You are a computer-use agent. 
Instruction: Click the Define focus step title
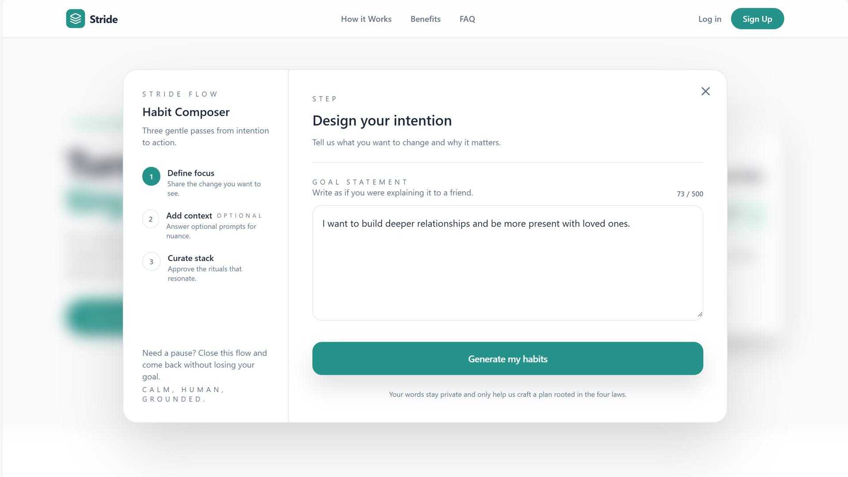191,173
